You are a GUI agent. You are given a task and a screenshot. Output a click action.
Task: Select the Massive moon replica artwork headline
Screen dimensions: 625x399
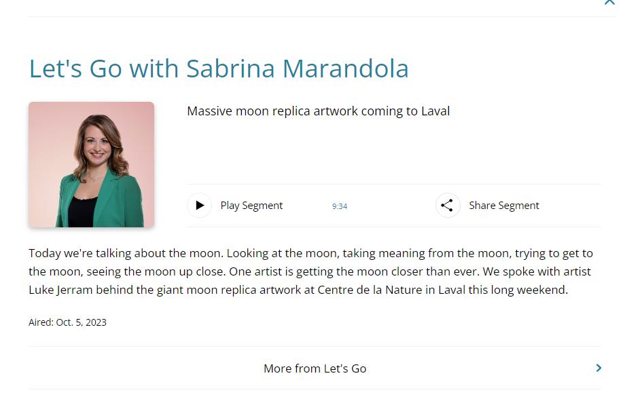318,111
